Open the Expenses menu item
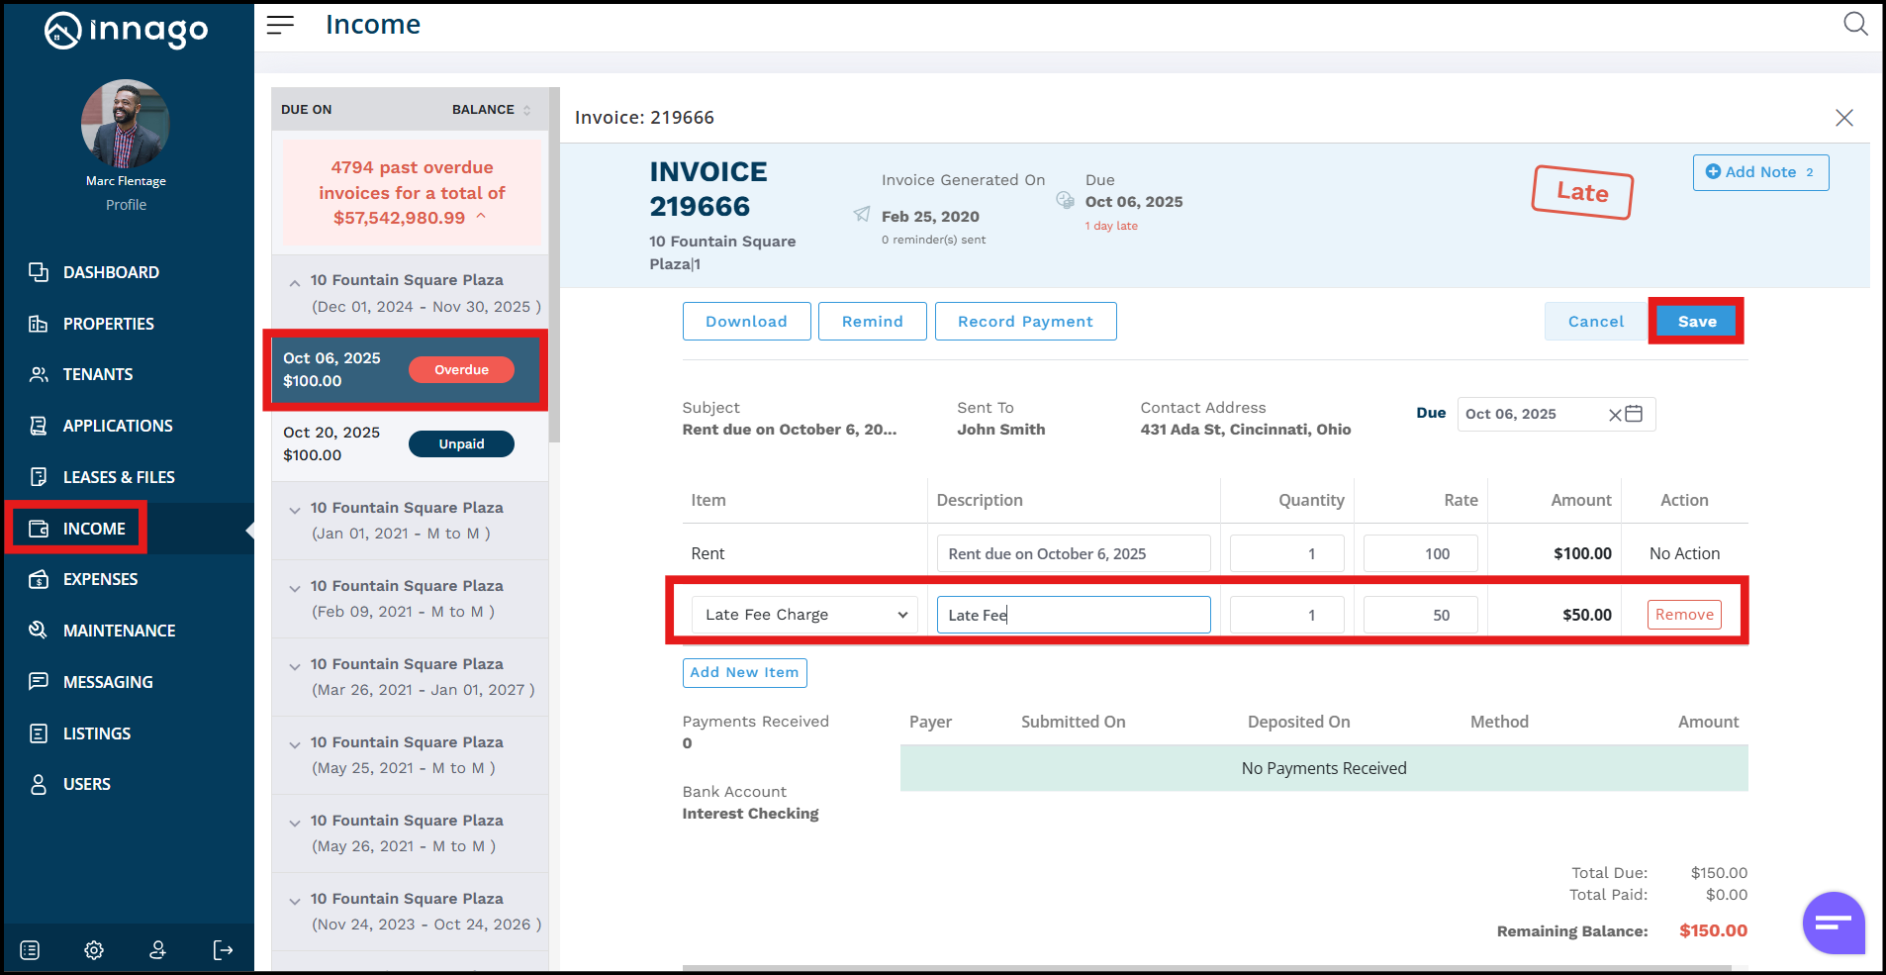1886x975 pixels. point(100,579)
